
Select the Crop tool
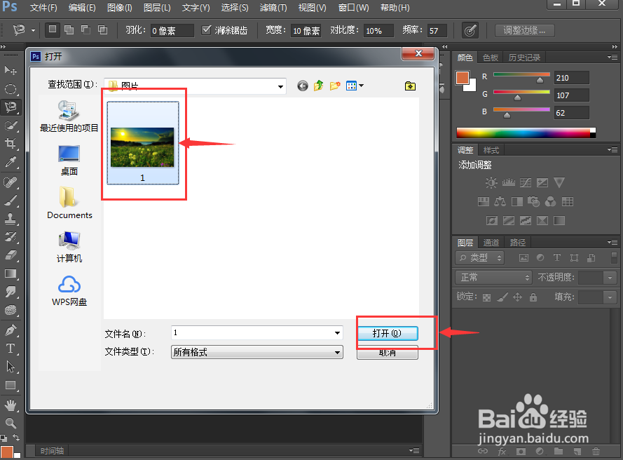point(11,143)
